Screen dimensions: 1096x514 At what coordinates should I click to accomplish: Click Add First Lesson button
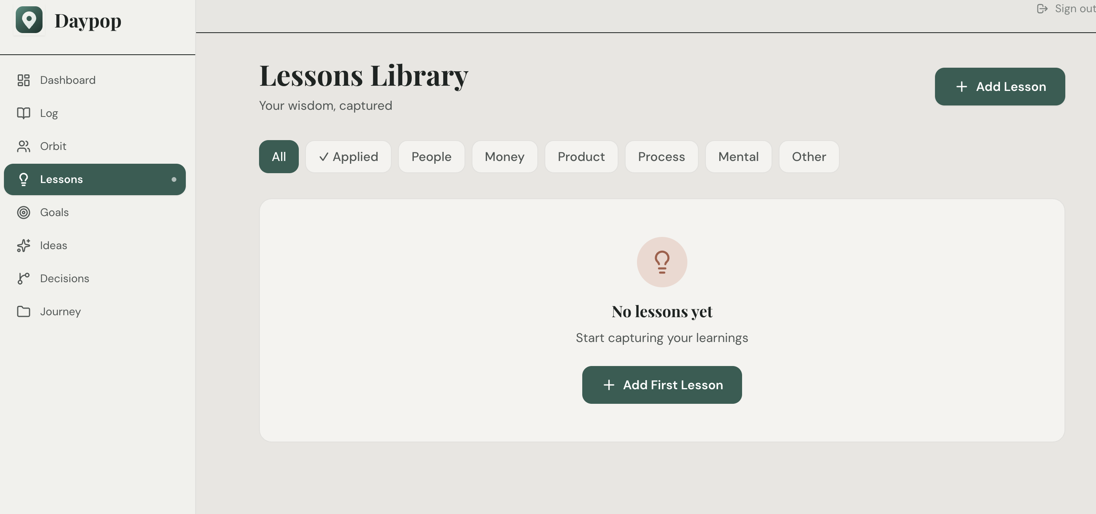click(x=662, y=385)
